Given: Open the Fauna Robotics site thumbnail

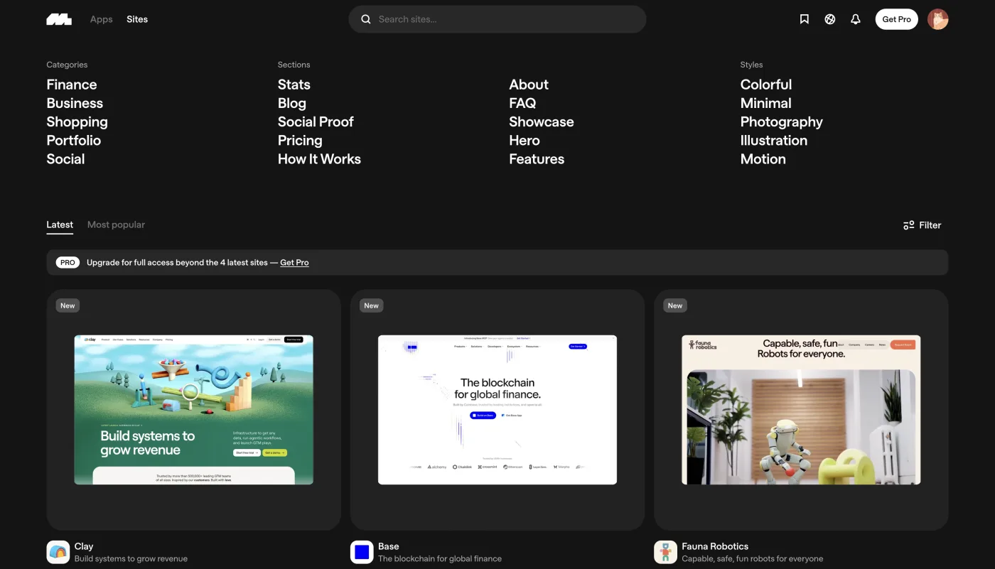Looking at the screenshot, I should [801, 410].
